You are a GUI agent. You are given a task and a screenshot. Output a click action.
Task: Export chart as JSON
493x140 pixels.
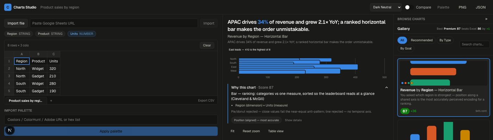(481, 7)
